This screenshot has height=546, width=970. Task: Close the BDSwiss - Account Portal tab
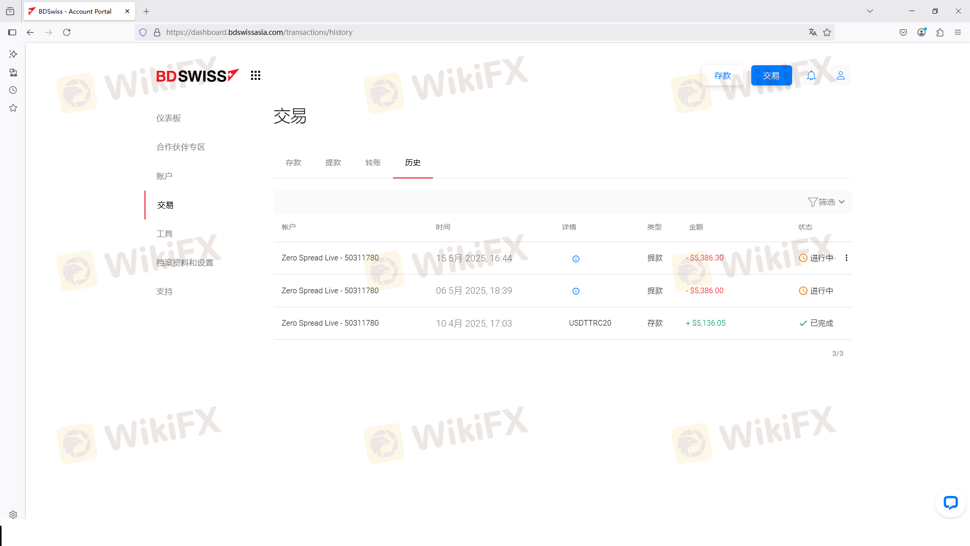tap(127, 11)
